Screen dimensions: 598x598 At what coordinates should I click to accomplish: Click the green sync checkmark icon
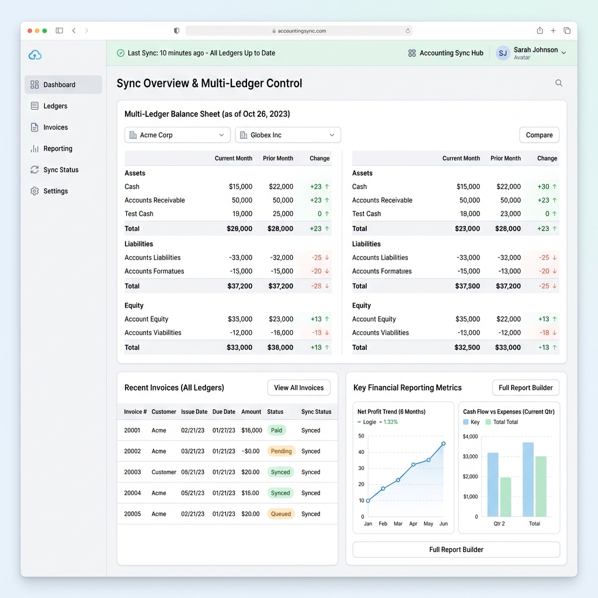point(120,53)
